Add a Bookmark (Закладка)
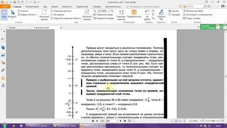This screenshot has height=128, width=227. click(174, 15)
